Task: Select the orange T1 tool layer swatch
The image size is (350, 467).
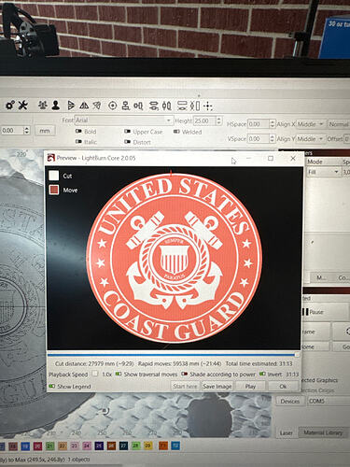Action: click(x=163, y=446)
